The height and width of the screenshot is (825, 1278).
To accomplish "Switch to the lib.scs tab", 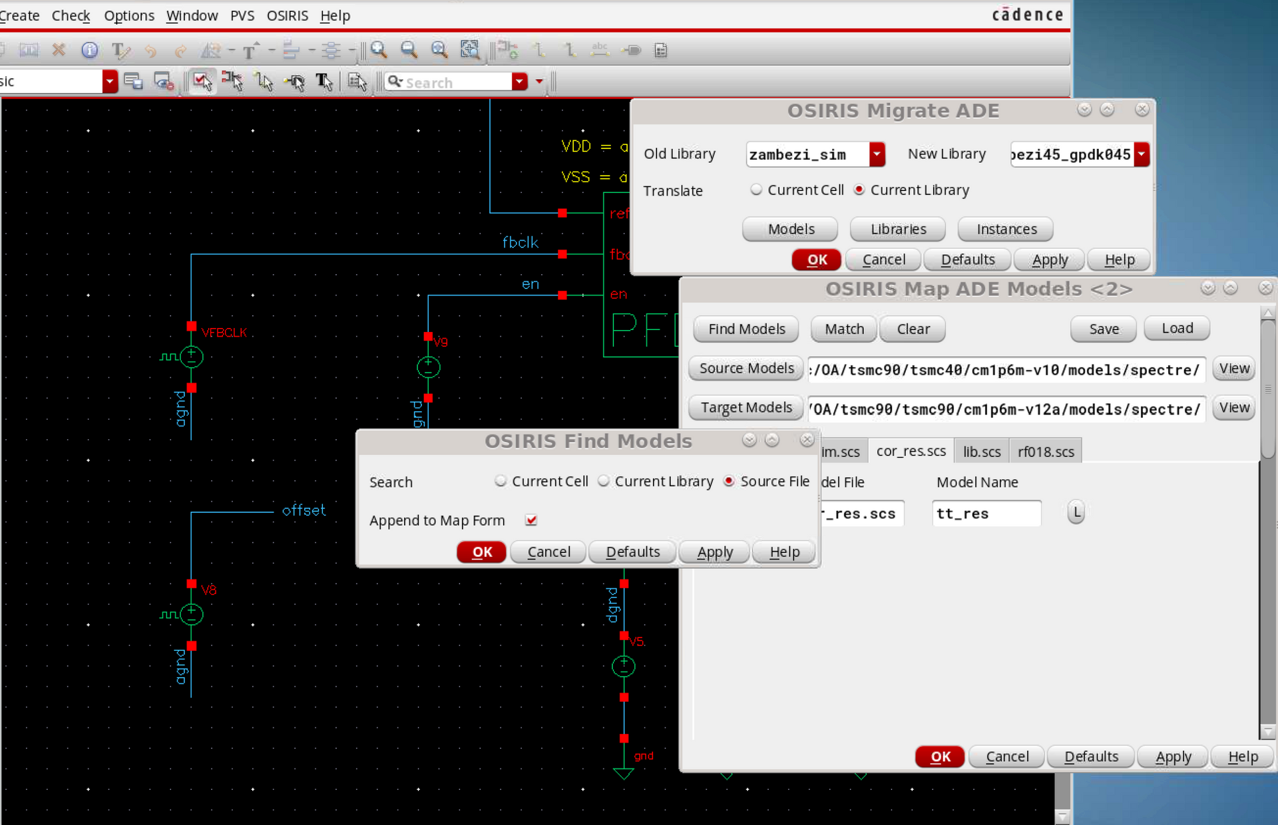I will (982, 451).
